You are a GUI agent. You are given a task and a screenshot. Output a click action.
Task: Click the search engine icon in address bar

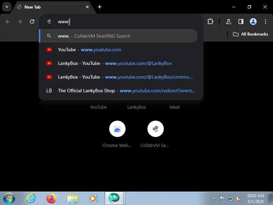tap(49, 22)
